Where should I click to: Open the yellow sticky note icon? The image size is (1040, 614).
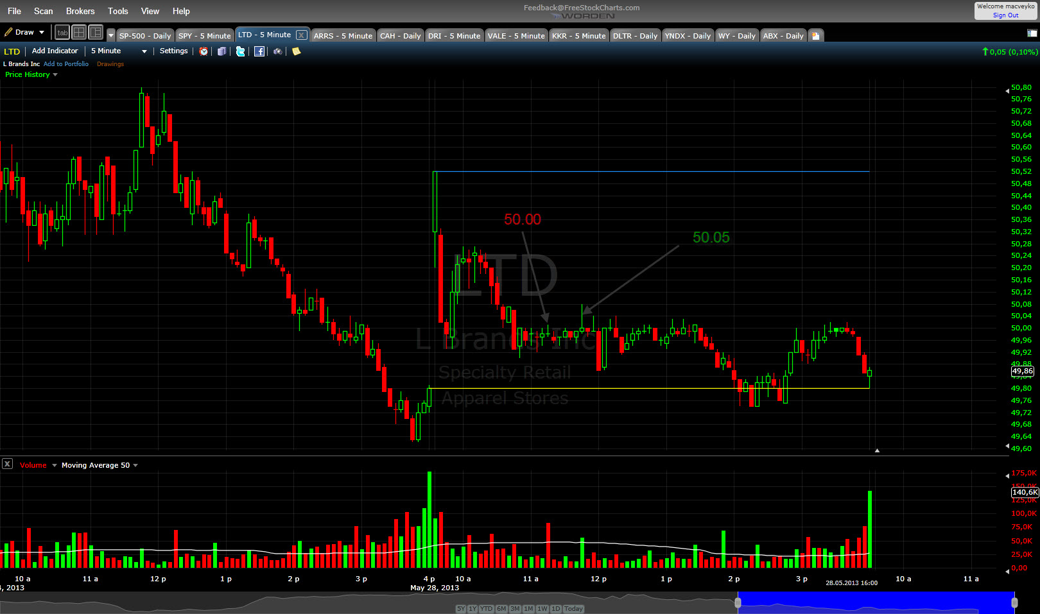coord(296,51)
